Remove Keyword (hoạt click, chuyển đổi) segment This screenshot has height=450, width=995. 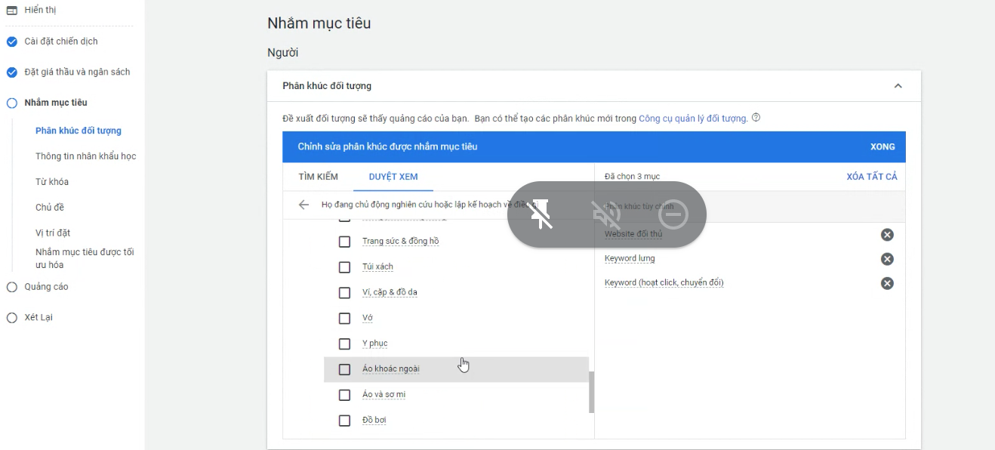(x=887, y=283)
